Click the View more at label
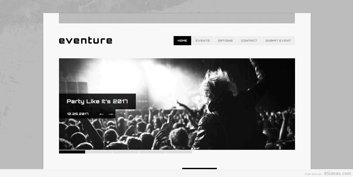This screenshot has width=353, height=177. 313,174
